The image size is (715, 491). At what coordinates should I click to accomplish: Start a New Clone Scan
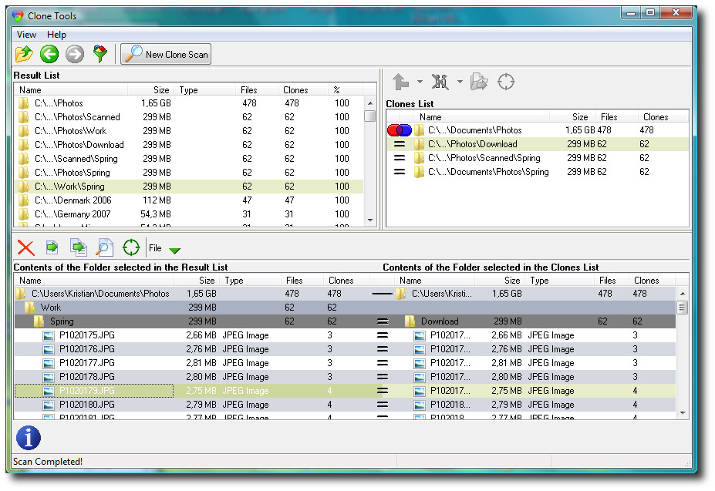(x=166, y=54)
